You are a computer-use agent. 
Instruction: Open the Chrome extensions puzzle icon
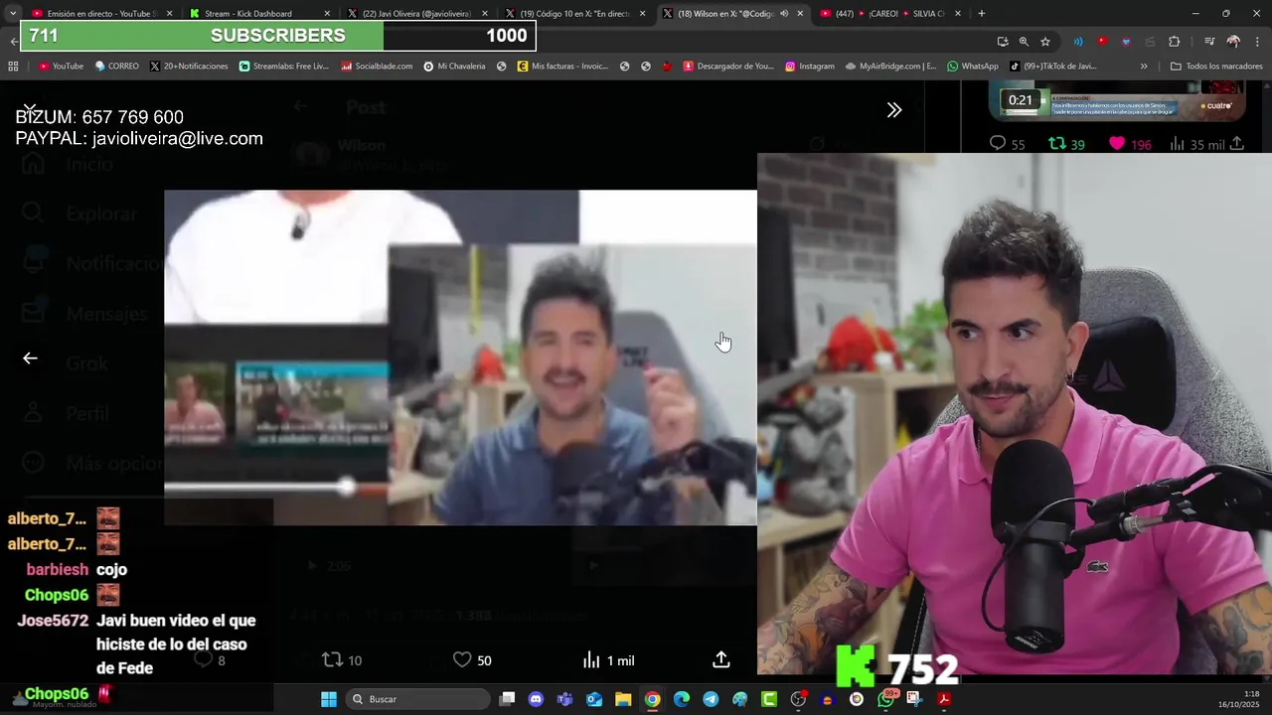pyautogui.click(x=1175, y=42)
